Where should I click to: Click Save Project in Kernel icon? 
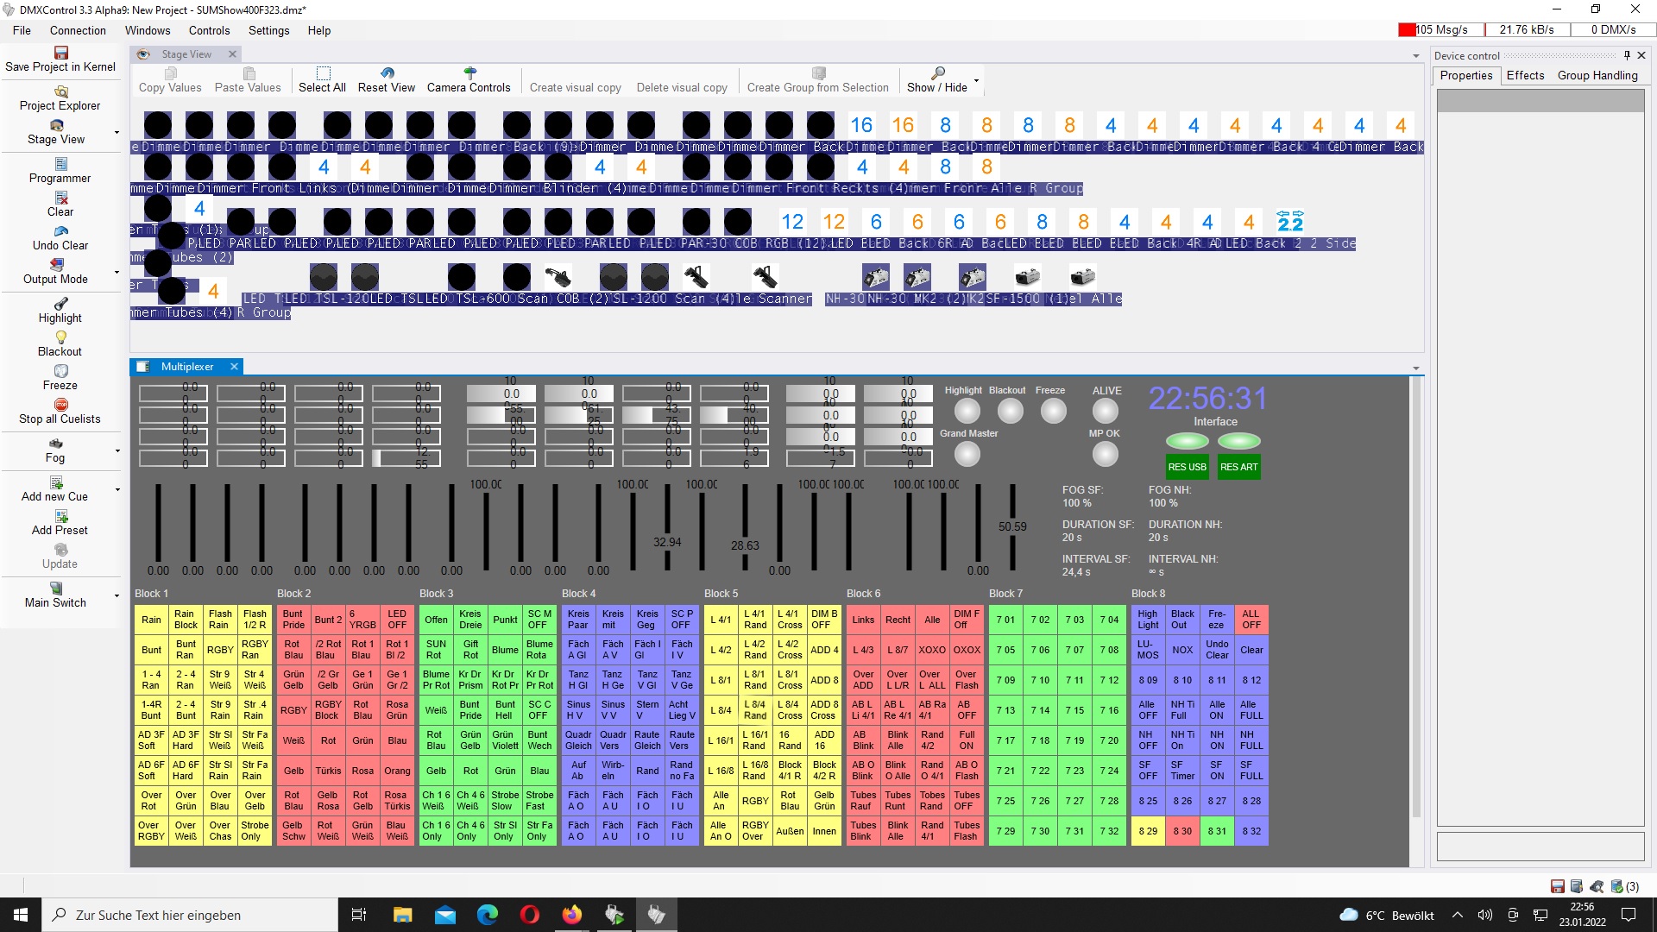click(60, 54)
